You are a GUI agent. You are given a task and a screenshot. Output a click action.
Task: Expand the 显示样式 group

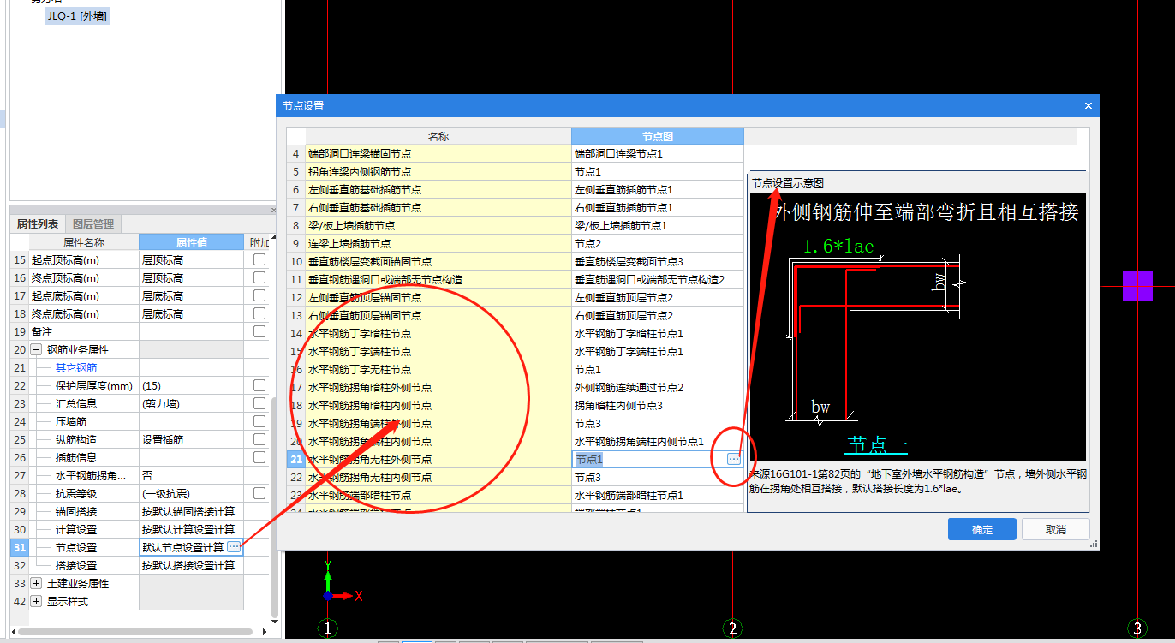coord(36,601)
